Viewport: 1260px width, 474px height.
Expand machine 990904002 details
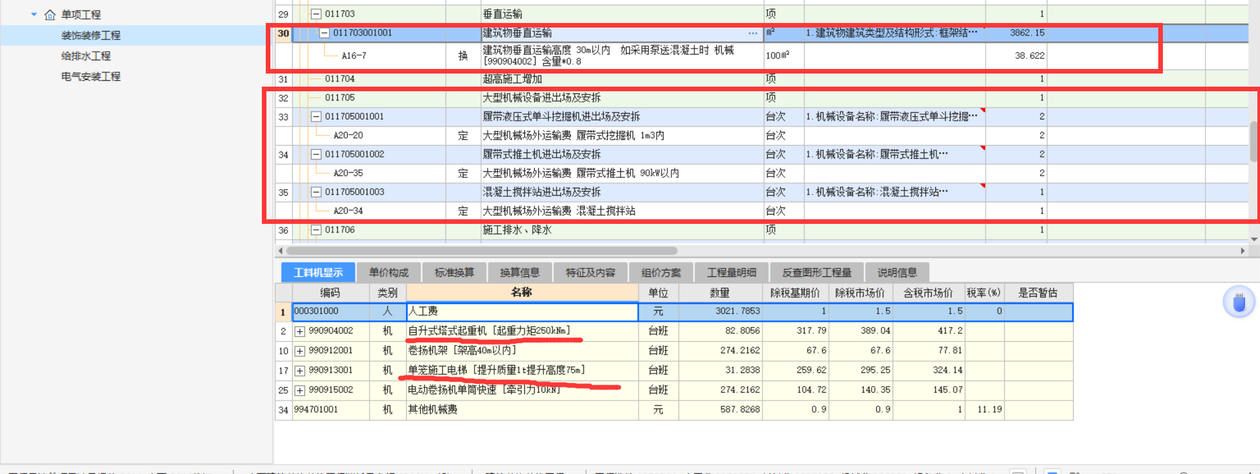[x=300, y=332]
